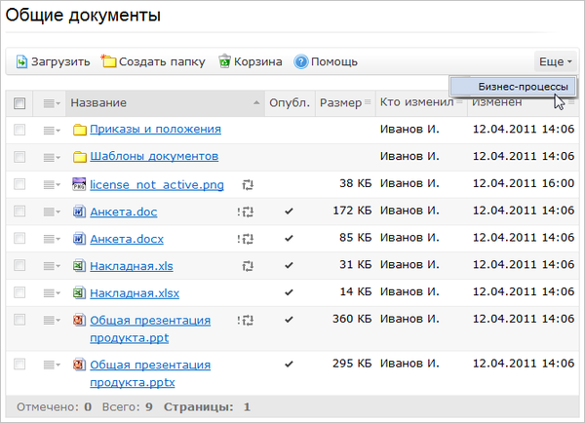Select the checkbox for Анкета.docx row
The width and height of the screenshot is (585, 423).
pyautogui.click(x=19, y=239)
